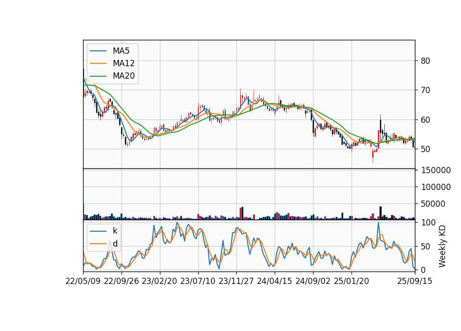Viewport: 461px width, 331px height.
Task: Click the price axis value 50
Action: 425,149
